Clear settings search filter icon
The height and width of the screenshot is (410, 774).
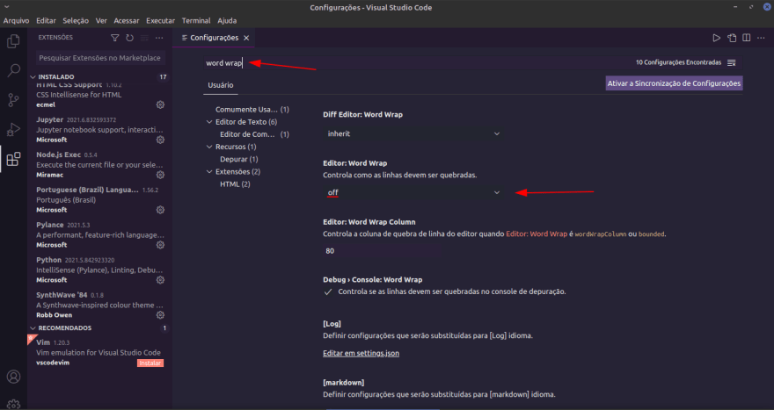pos(732,62)
